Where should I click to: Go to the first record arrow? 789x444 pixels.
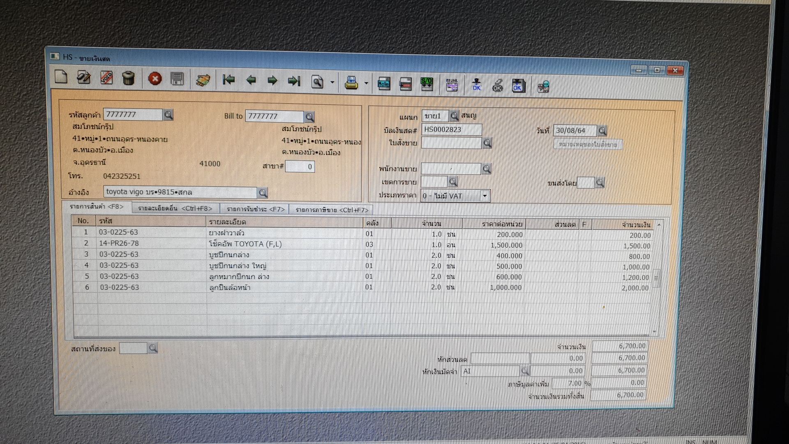228,80
